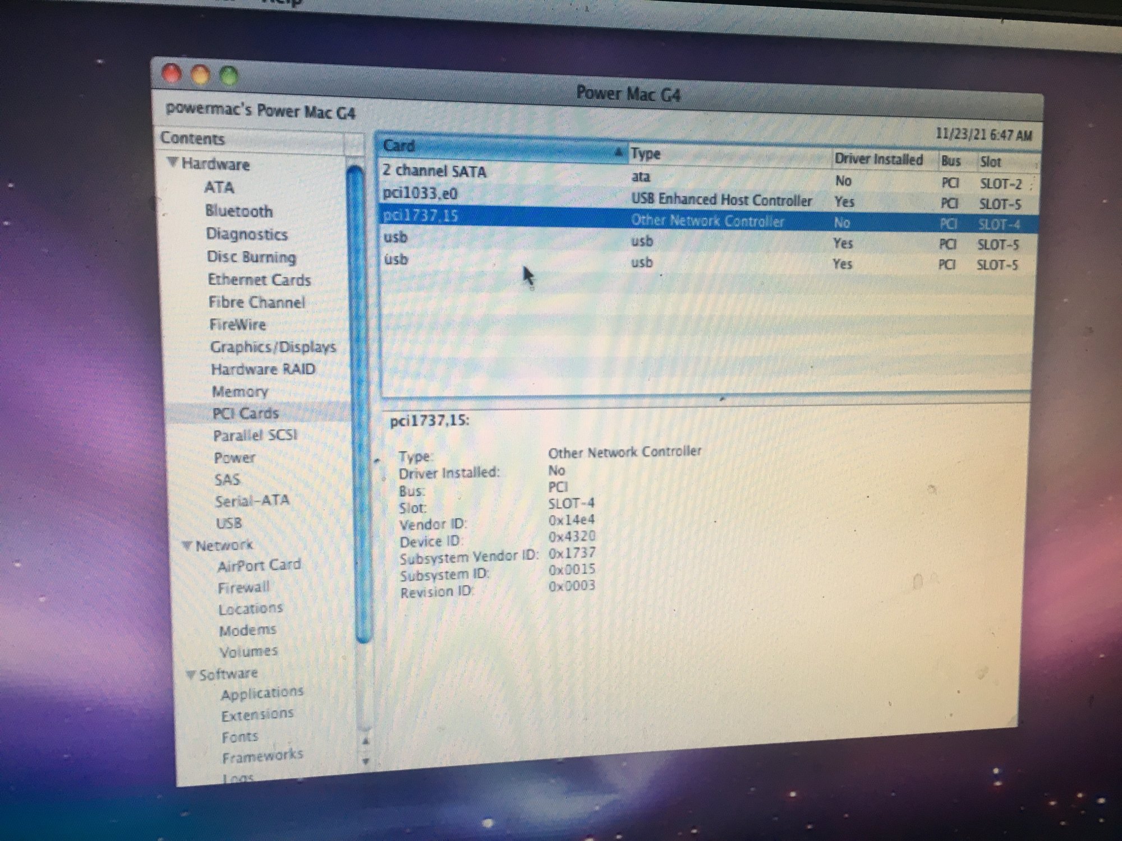Collapse the Network section triangle
This screenshot has width=1122, height=841.
(x=187, y=545)
